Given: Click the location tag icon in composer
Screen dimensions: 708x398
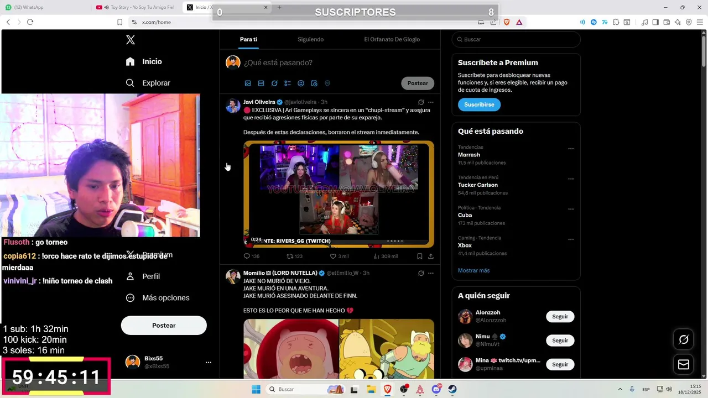Looking at the screenshot, I should tap(327, 83).
